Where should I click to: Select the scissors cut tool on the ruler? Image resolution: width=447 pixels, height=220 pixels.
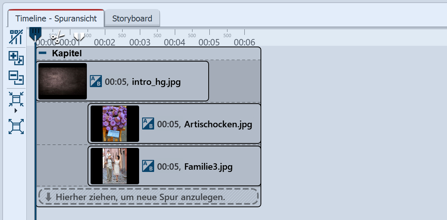coord(57,36)
